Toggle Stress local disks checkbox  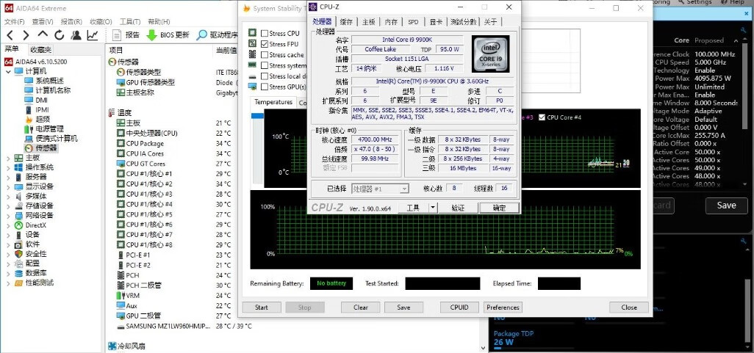(265, 76)
